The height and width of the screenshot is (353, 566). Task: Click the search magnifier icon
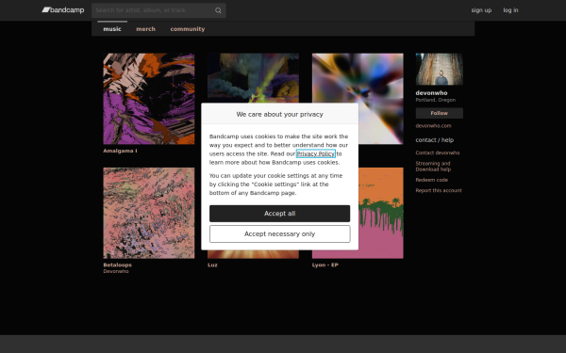(x=218, y=10)
